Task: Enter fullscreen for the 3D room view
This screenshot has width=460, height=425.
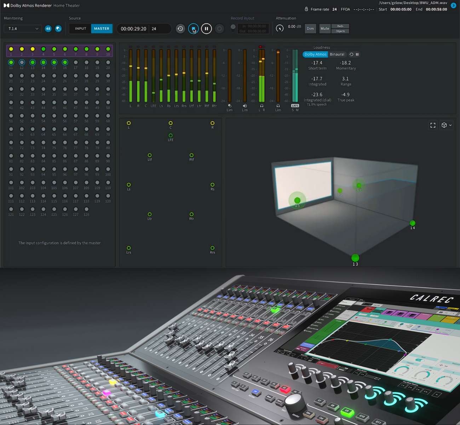Action: tap(433, 125)
